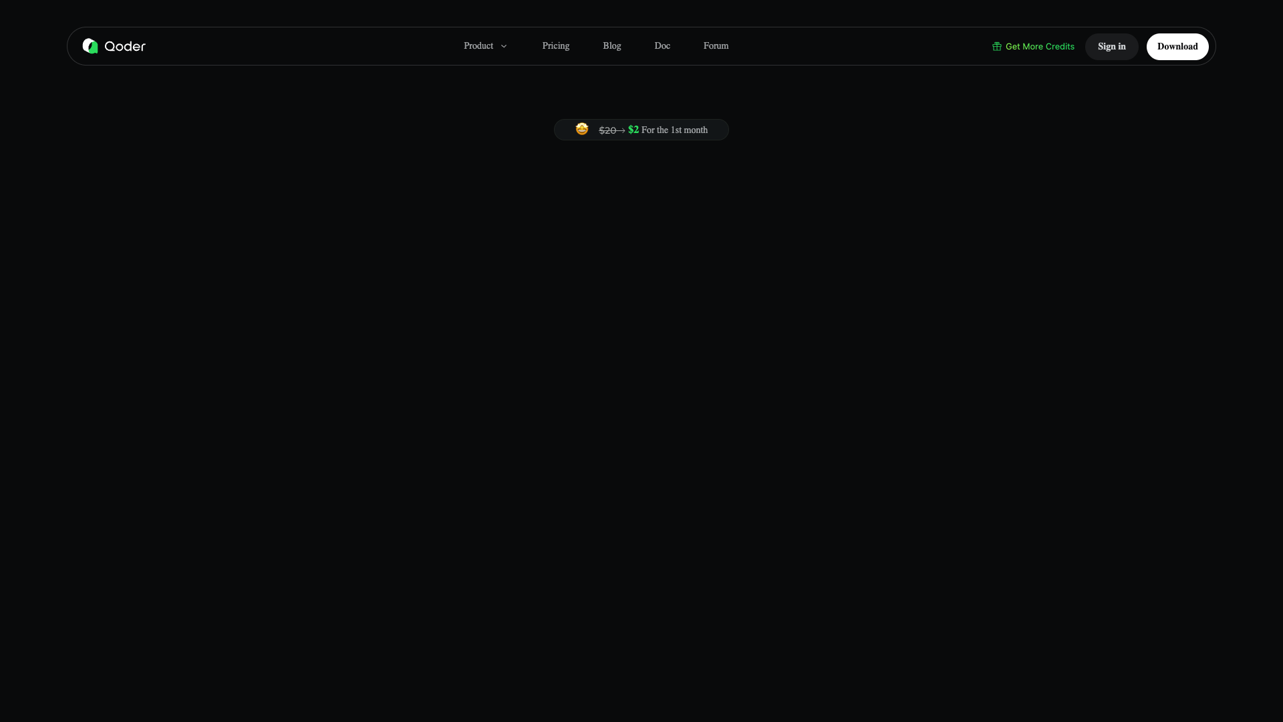
Task: Click the Qoder brand name text
Action: click(x=125, y=46)
